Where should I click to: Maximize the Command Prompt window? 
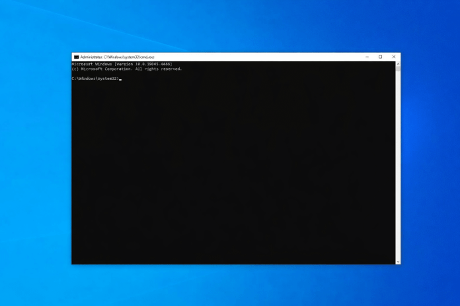pos(380,57)
